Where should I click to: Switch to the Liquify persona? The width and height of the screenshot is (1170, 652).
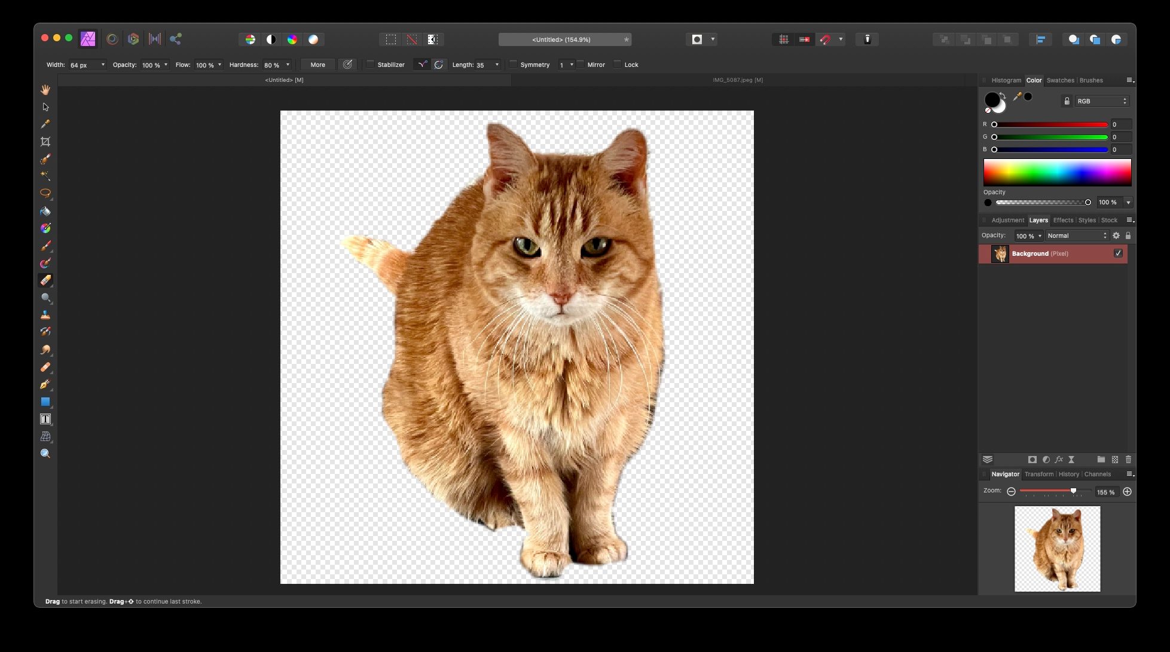coord(112,39)
